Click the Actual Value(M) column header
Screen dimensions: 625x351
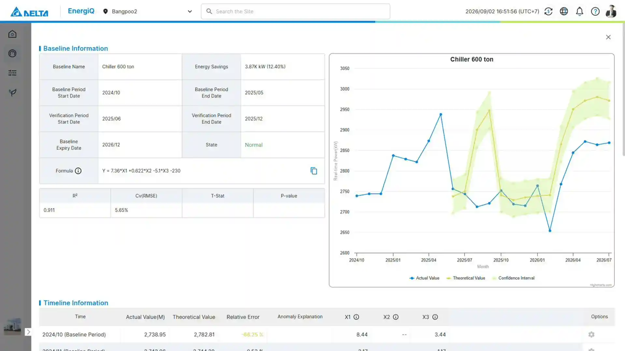click(145, 317)
